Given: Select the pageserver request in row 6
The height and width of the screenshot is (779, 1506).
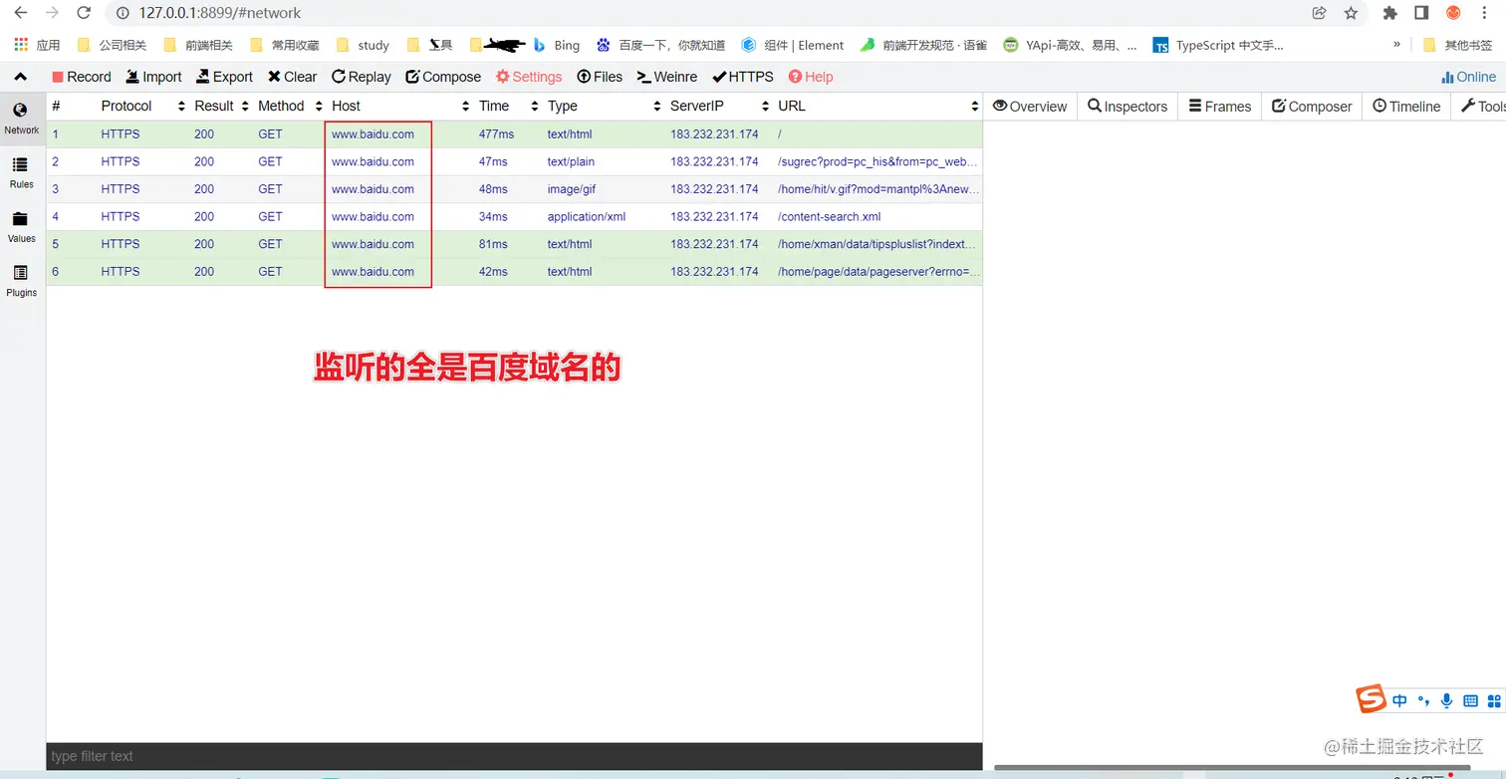Looking at the screenshot, I should pyautogui.click(x=515, y=271).
